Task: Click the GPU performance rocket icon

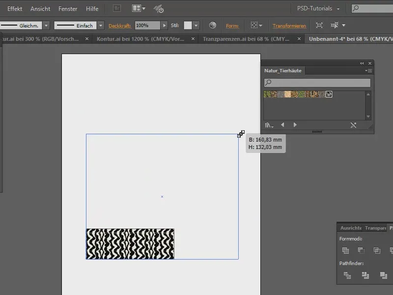Action: coord(159,9)
